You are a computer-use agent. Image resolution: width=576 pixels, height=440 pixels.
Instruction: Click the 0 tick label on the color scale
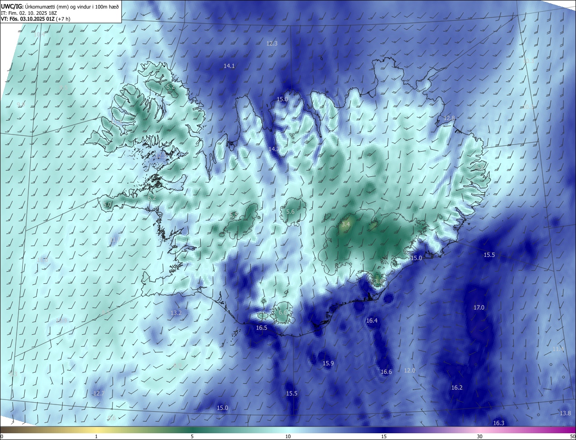[x=2, y=436]
